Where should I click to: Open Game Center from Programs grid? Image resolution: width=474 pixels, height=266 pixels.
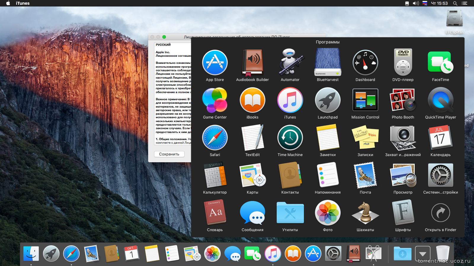tap(215, 100)
